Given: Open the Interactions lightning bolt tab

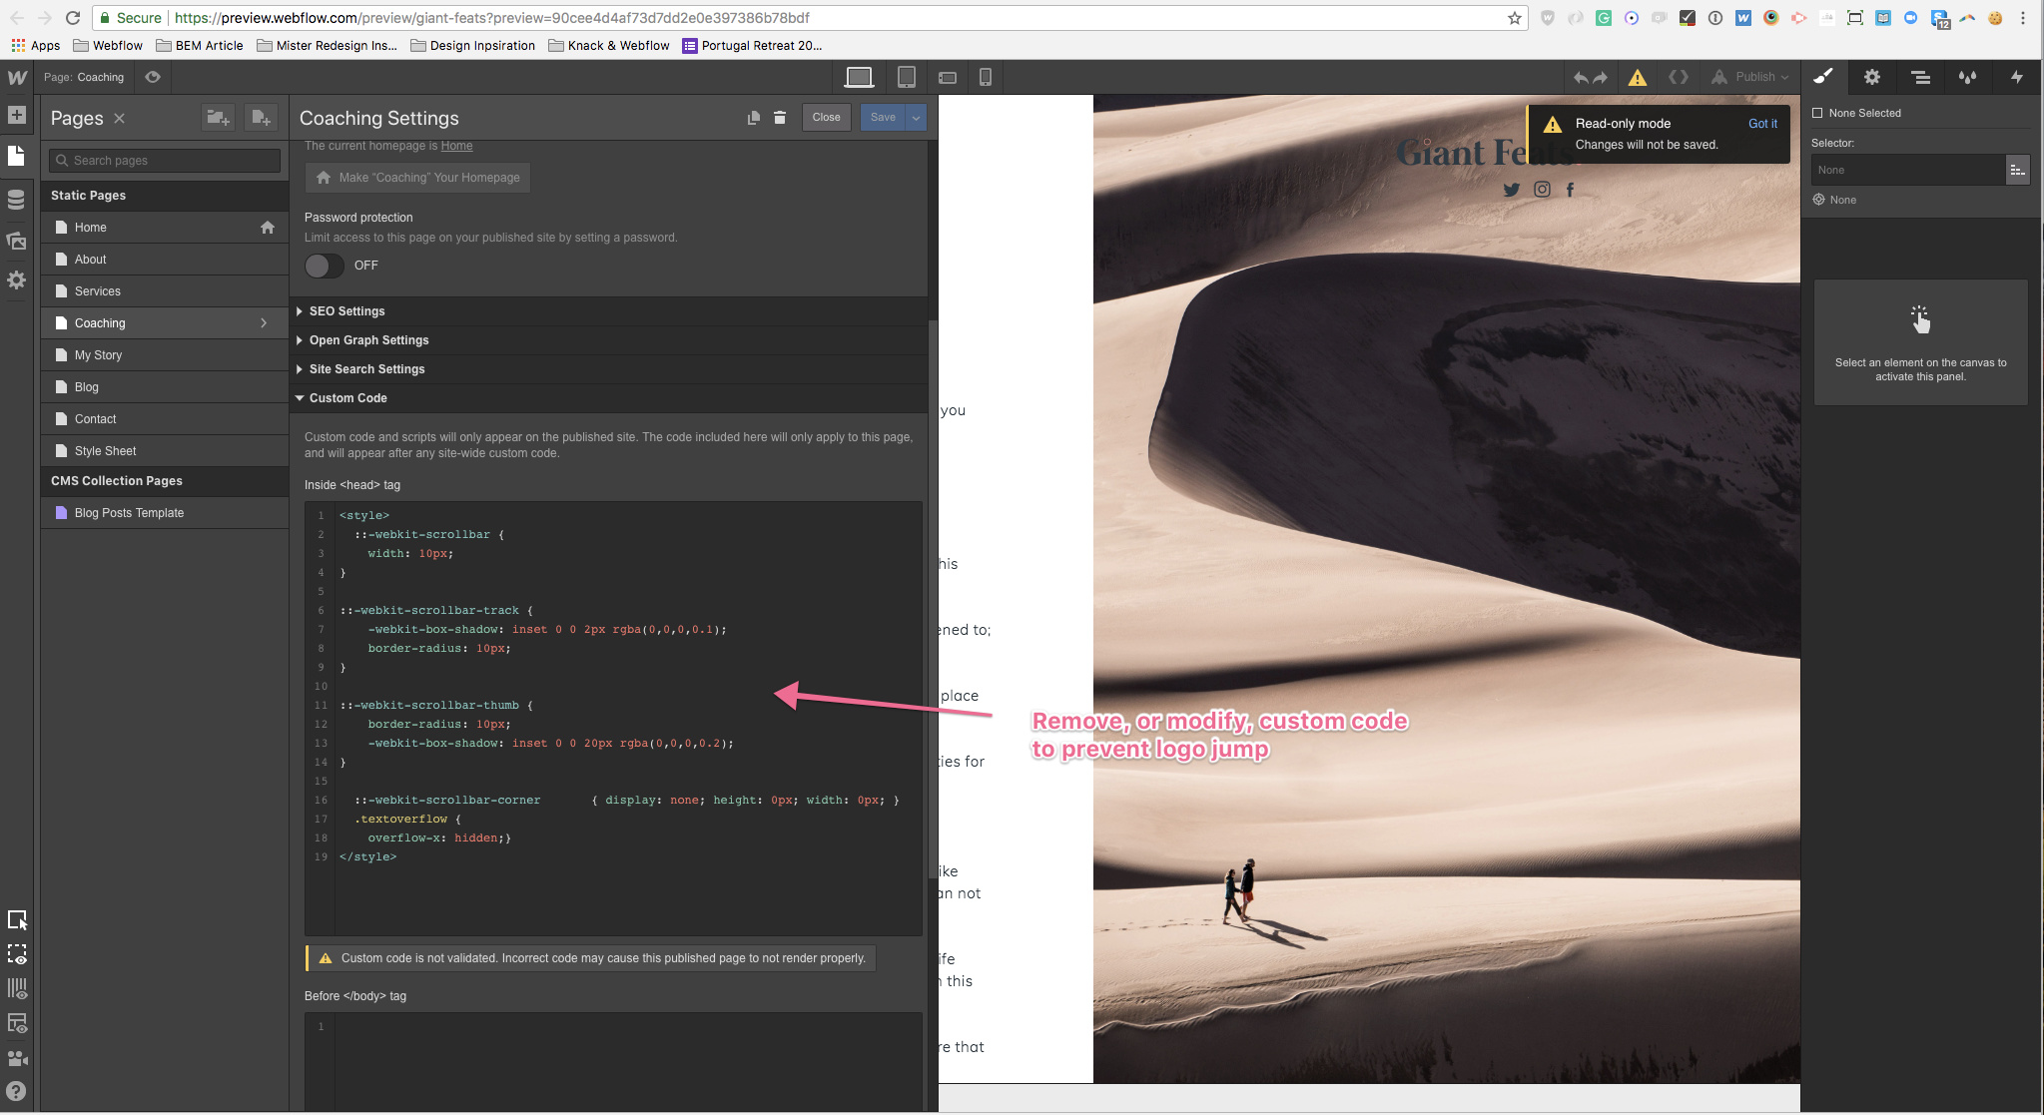Looking at the screenshot, I should (x=2016, y=77).
